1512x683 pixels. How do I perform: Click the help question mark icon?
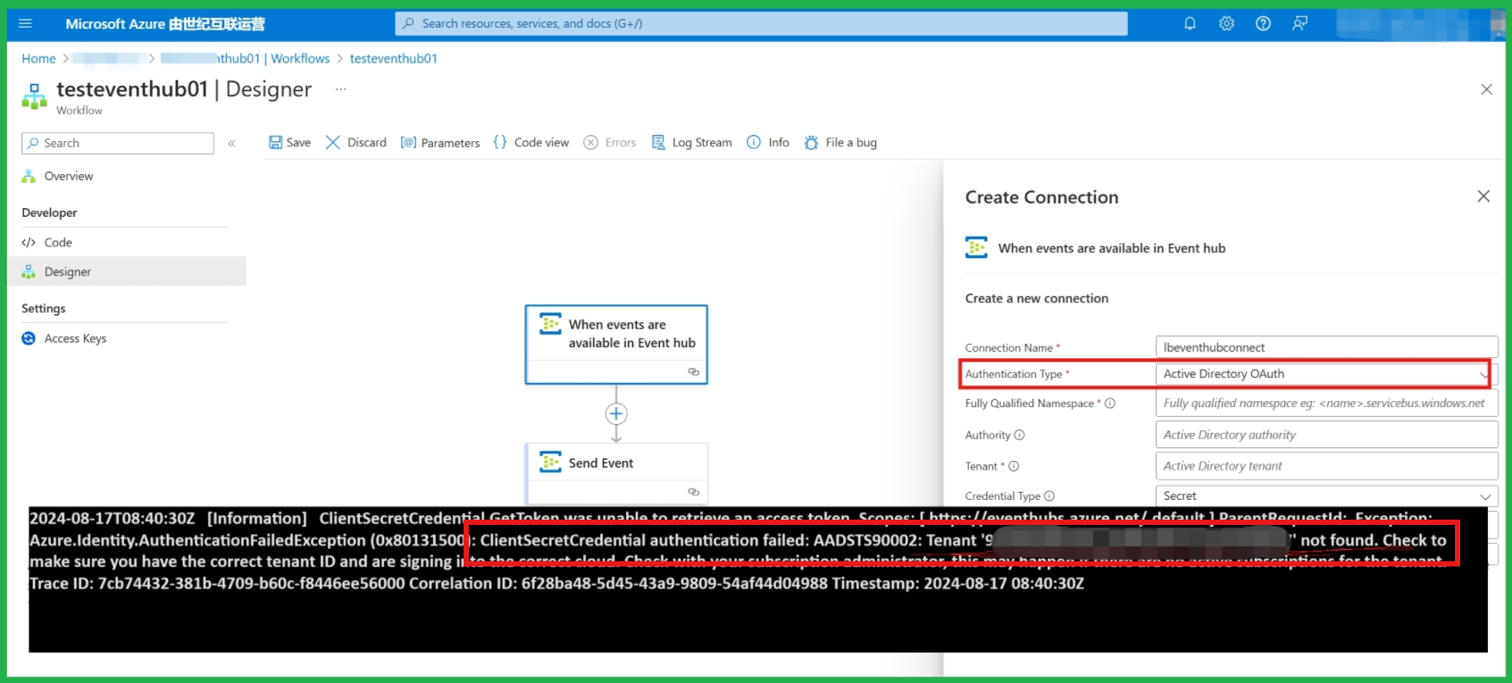click(1263, 24)
